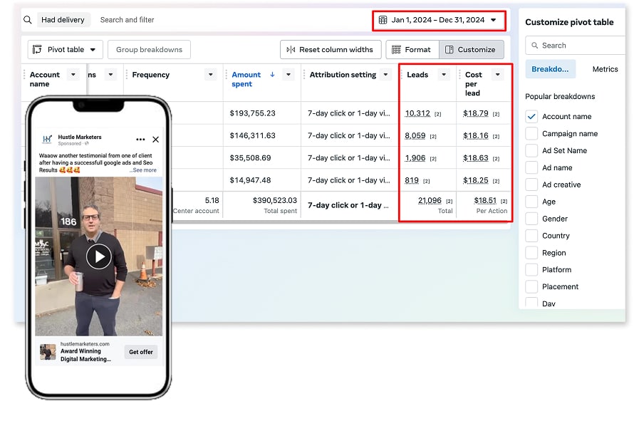Click the pivot table icon in the Pivot table button

pyautogui.click(x=37, y=49)
